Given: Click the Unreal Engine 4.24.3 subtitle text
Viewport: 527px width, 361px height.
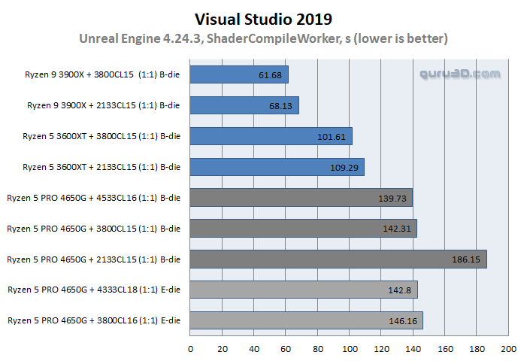Looking at the screenshot, I should point(263,38).
